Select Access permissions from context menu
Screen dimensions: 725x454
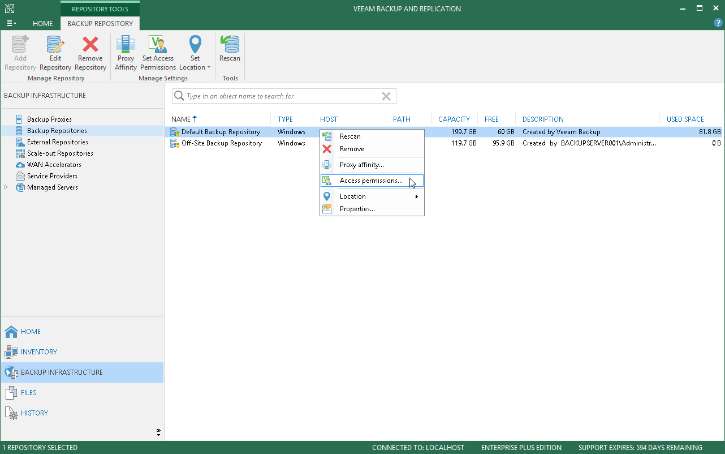click(372, 181)
